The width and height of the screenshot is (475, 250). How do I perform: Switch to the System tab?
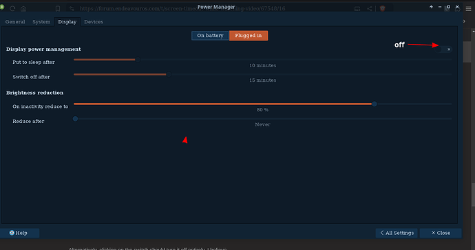(41, 22)
